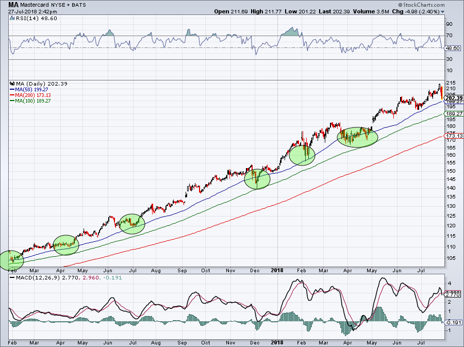464x347 pixels.
Task: Click the RSI(14) 48.60 legend label
Action: pyautogui.click(x=37, y=19)
